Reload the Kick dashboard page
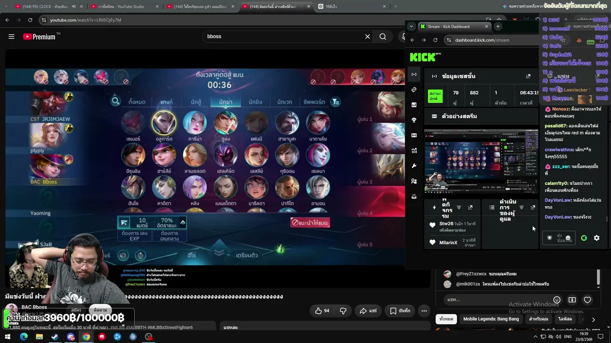This screenshot has height=343, width=611. (x=435, y=40)
